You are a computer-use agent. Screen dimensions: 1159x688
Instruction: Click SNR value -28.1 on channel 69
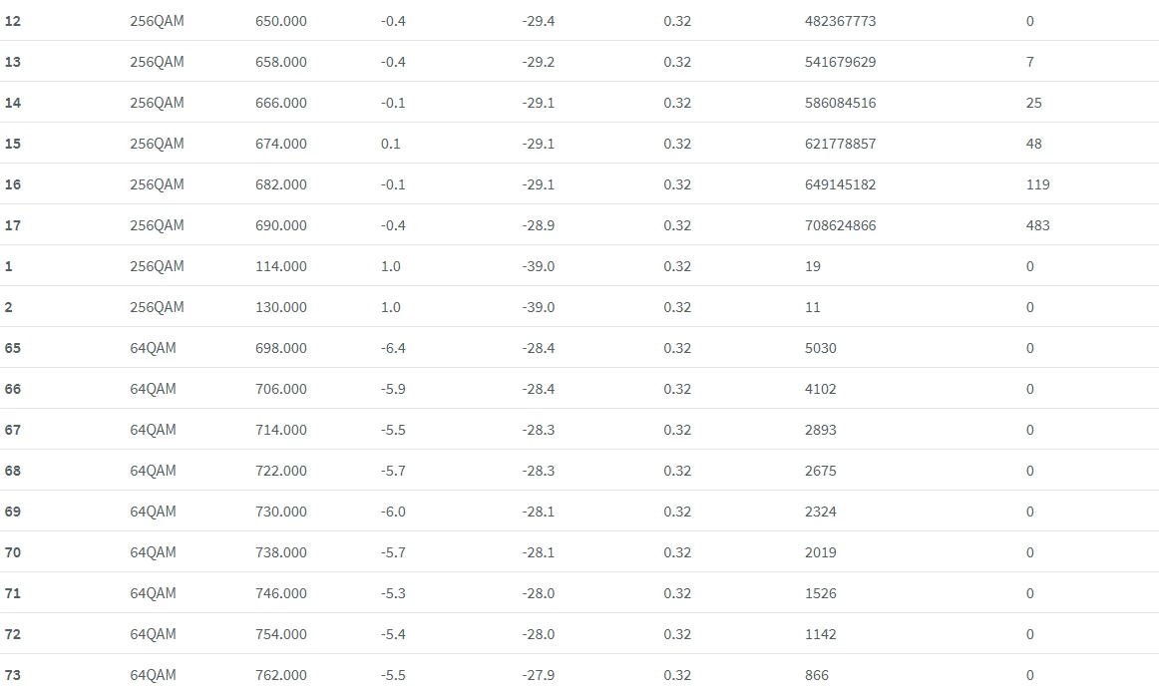click(538, 513)
